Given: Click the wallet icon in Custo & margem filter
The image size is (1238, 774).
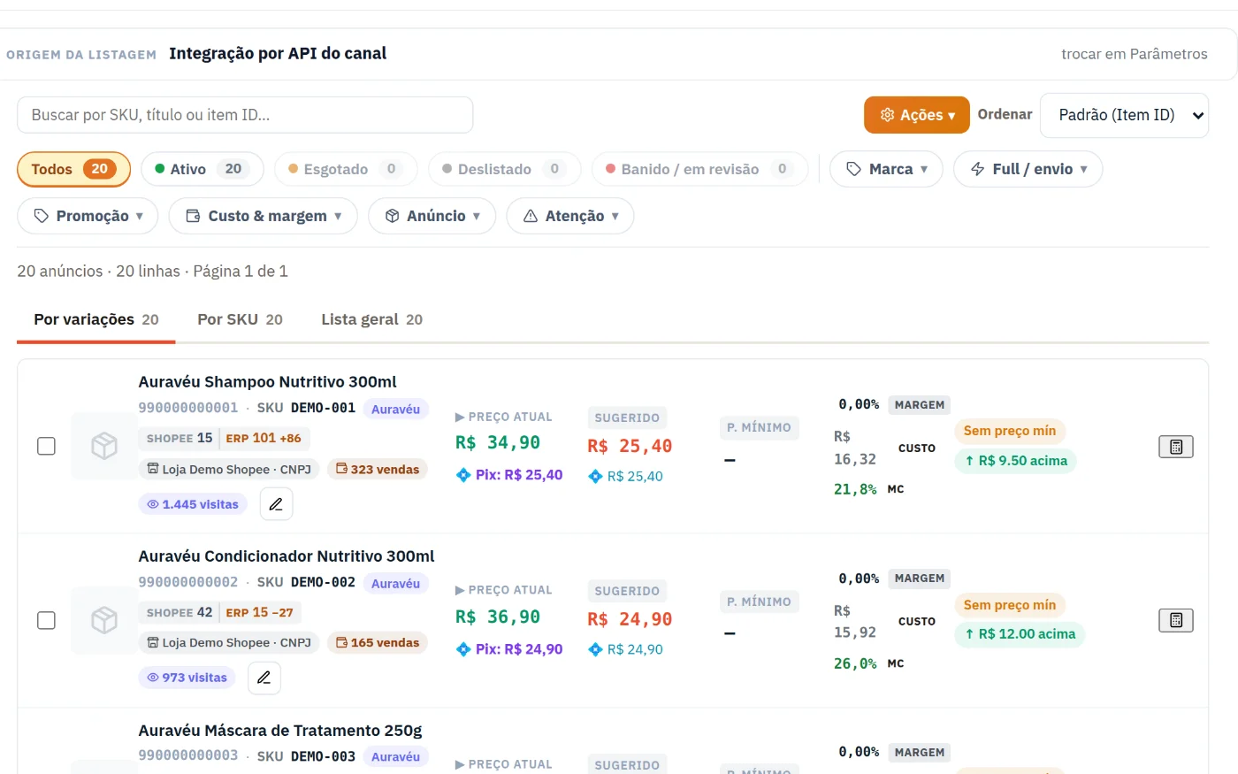Looking at the screenshot, I should (193, 216).
